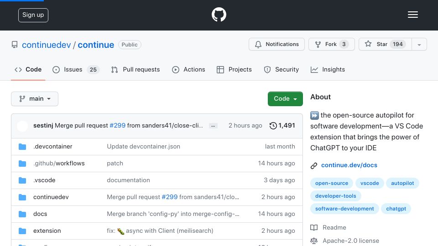Click the .github/workflows folder icon
The width and height of the screenshot is (438, 246).
[x=22, y=164]
